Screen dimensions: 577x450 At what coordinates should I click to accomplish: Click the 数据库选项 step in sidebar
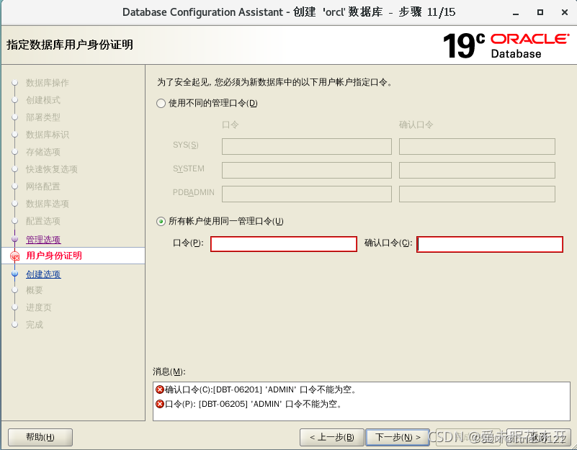47,204
